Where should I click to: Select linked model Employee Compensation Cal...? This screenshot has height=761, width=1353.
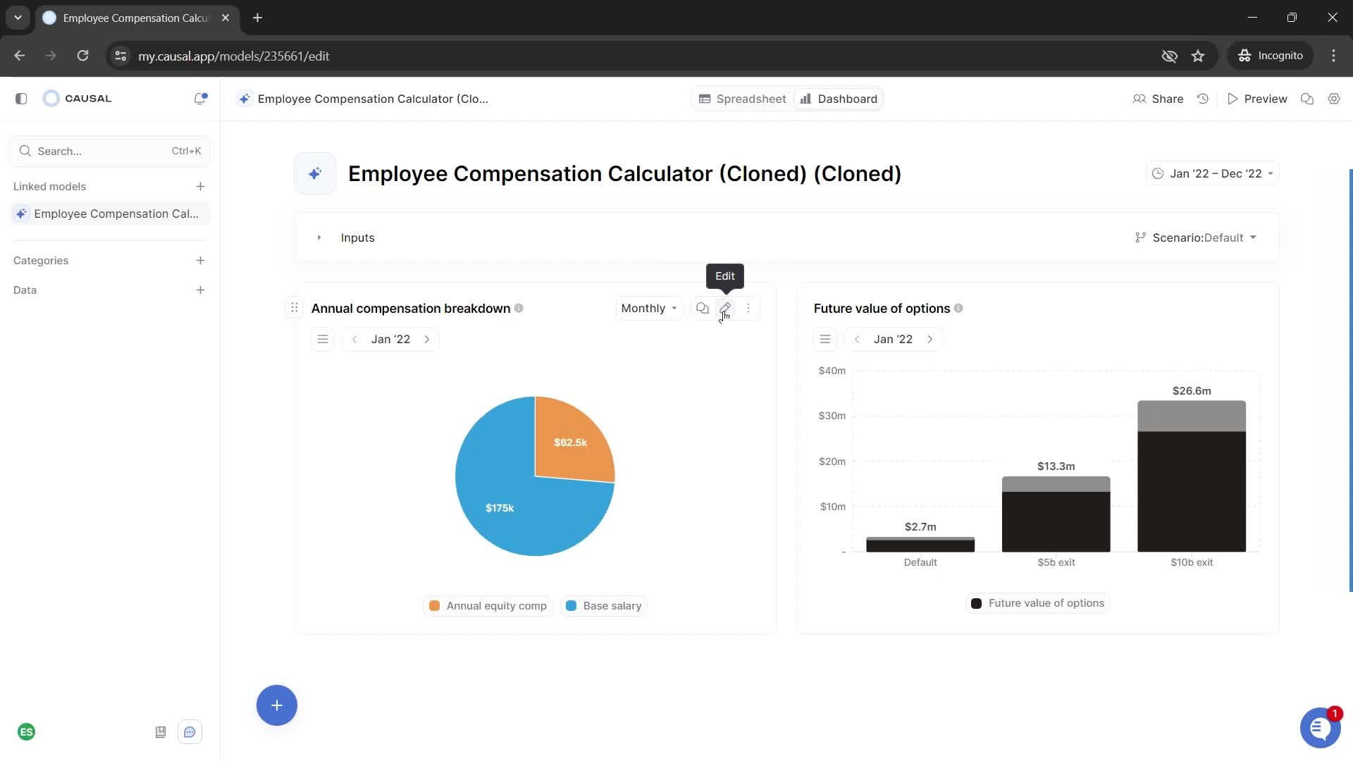[110, 214]
